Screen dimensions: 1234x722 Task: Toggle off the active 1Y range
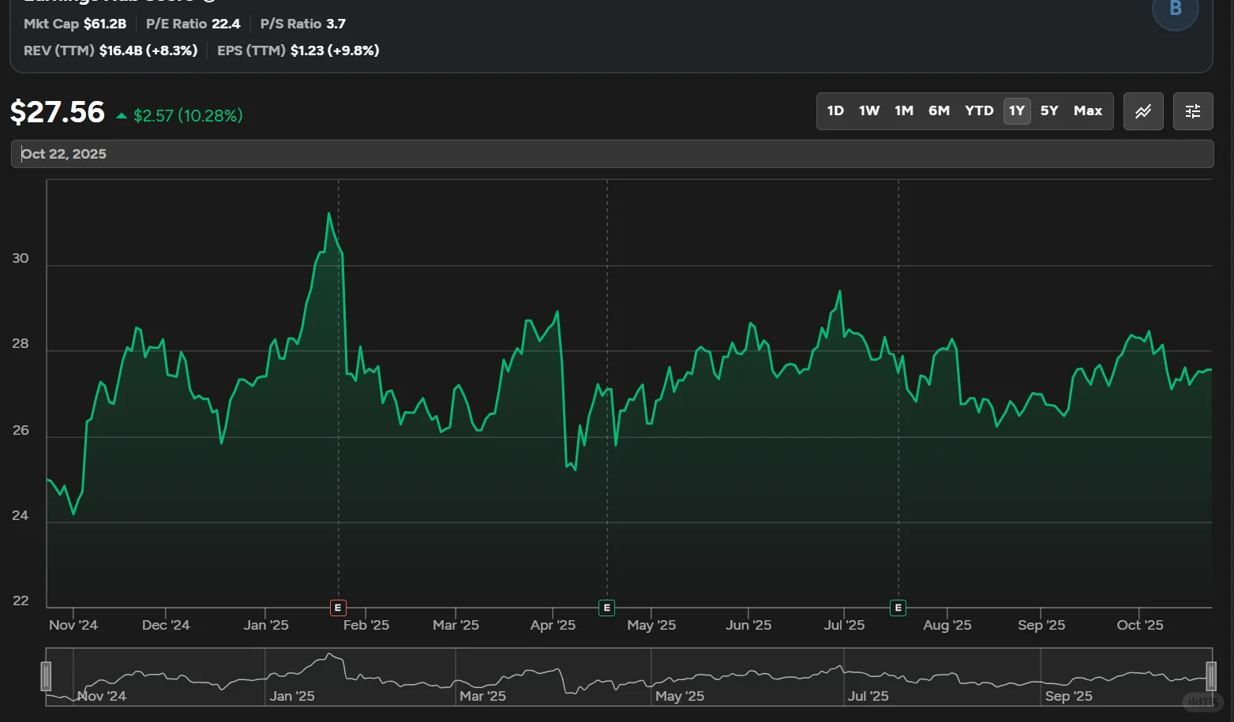[x=1017, y=110]
